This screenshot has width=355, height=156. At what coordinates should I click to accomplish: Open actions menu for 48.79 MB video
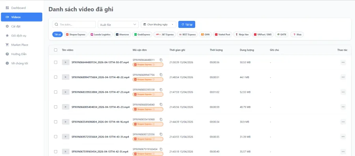(x=343, y=107)
